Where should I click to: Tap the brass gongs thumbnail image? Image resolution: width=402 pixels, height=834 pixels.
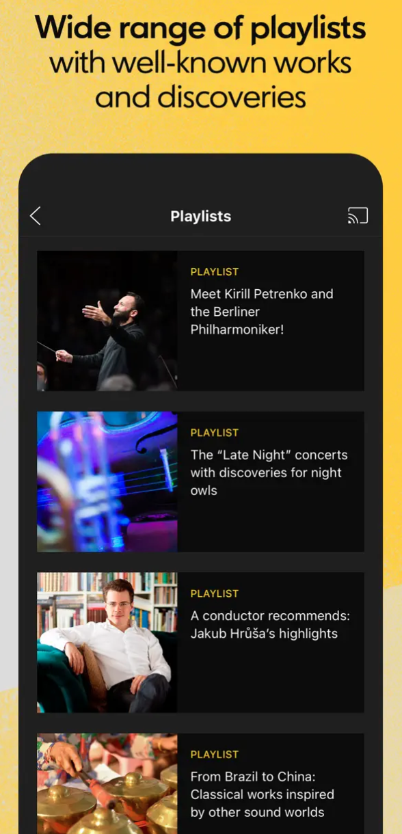[107, 783]
